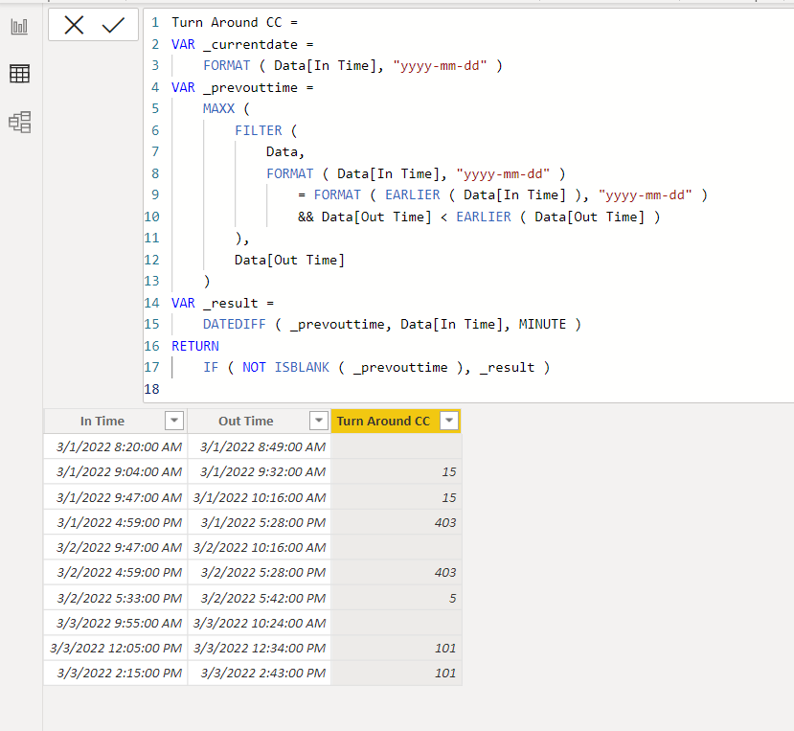Click the RETURN keyword on line 16
Screen dimensions: 794x731
195,346
